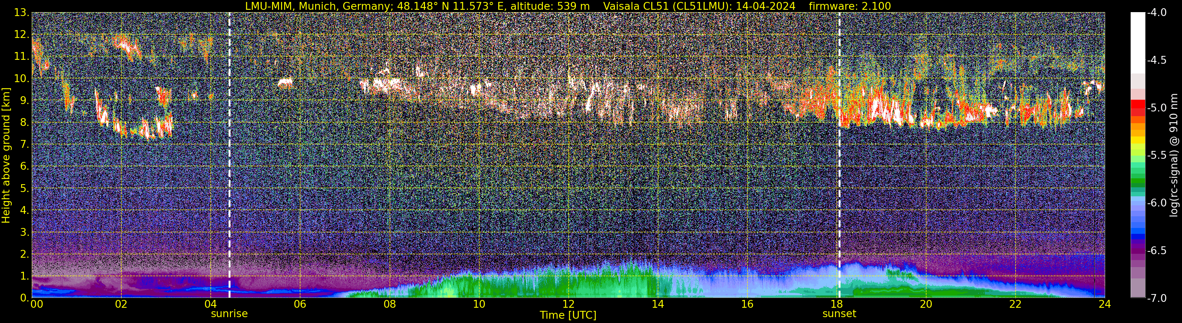
Task: Click the sunset label below the axis
Action: (x=839, y=314)
